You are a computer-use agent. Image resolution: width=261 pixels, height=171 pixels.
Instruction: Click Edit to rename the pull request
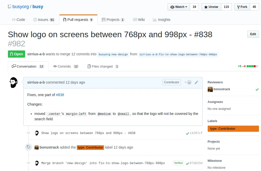253,34
